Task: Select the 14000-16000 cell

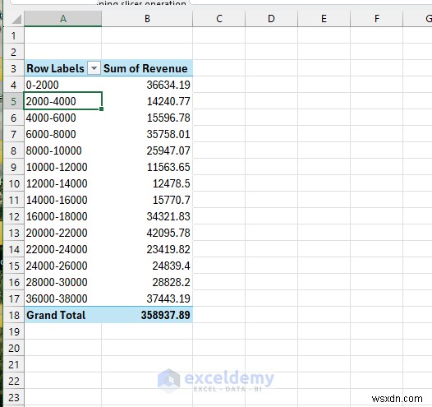Action: click(x=63, y=200)
